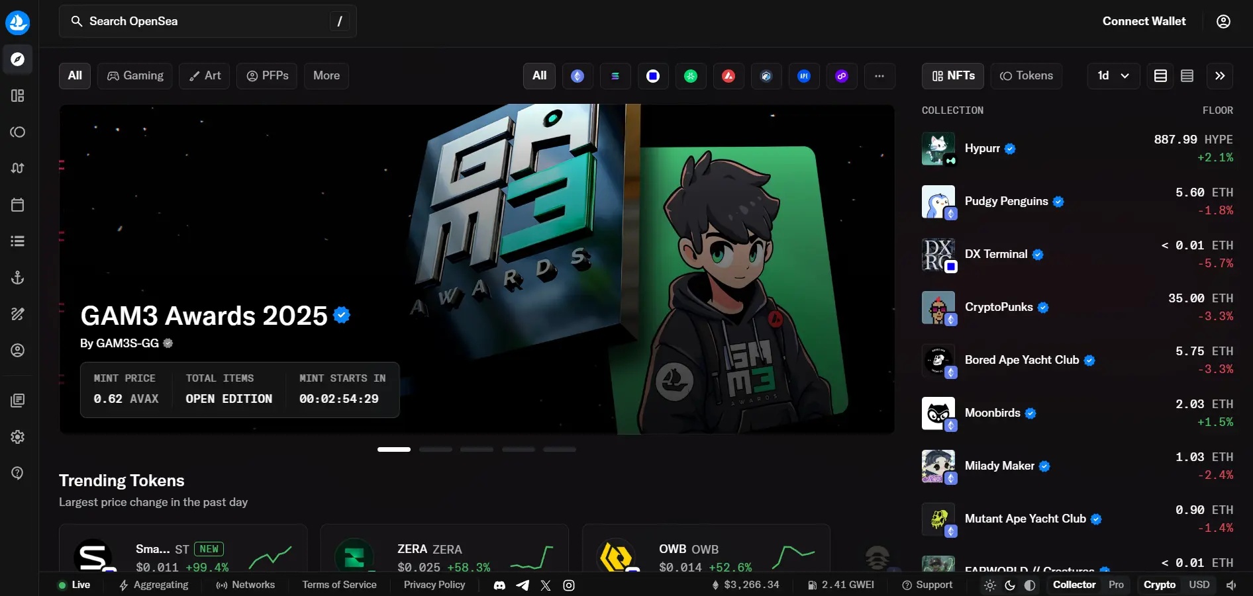Select the Gaming category tab

pos(135,76)
